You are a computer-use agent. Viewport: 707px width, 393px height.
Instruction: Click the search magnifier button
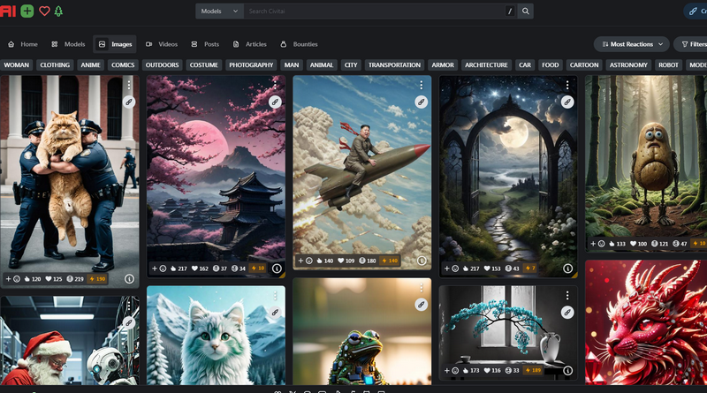click(526, 11)
